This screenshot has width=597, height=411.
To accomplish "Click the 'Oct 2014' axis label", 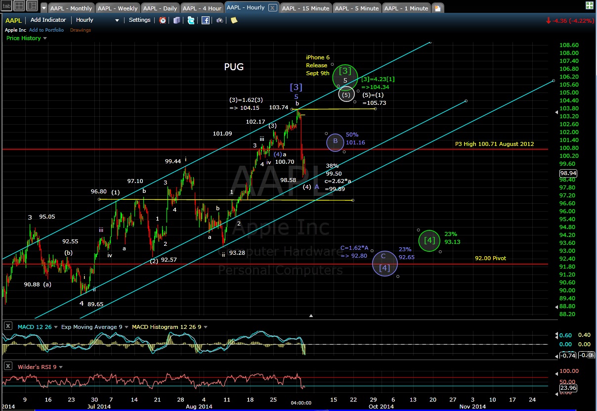I will click(381, 406).
